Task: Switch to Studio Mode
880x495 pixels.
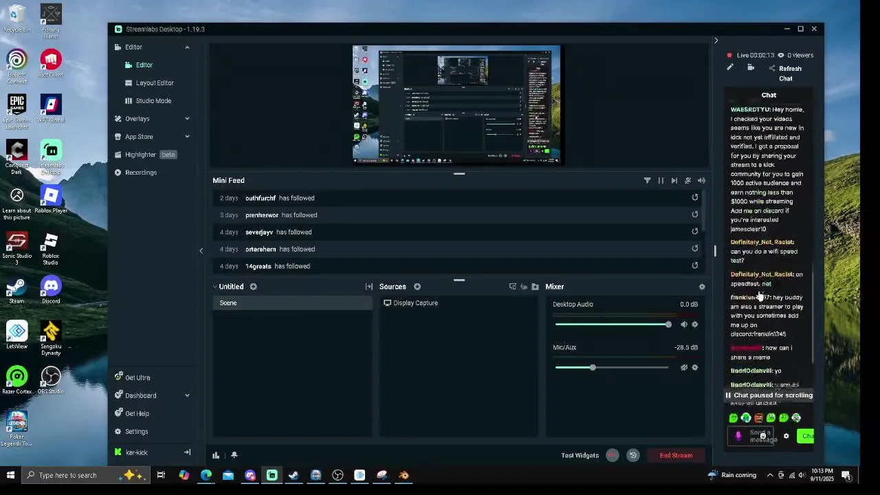Action: point(153,101)
